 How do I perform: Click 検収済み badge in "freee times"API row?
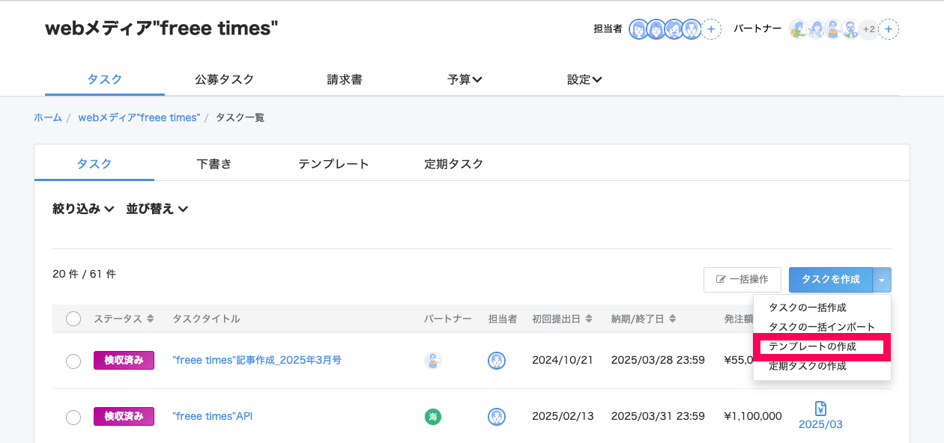tap(124, 417)
